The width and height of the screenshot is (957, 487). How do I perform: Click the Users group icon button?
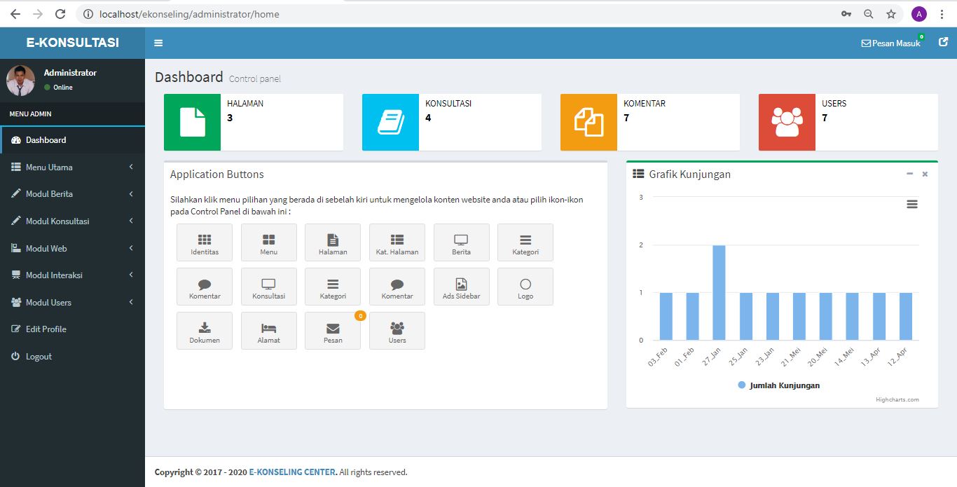pos(397,331)
